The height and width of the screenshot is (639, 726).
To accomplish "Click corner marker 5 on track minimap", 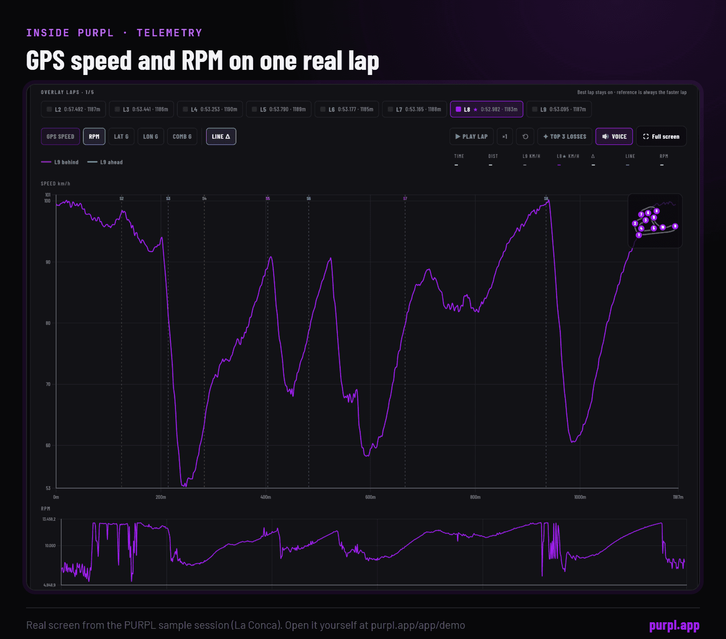I will pyautogui.click(x=654, y=228).
